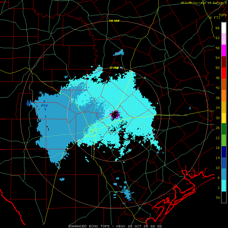Click the "K FT" units label
The width and height of the screenshot is (228, 228).
(x=214, y=17)
